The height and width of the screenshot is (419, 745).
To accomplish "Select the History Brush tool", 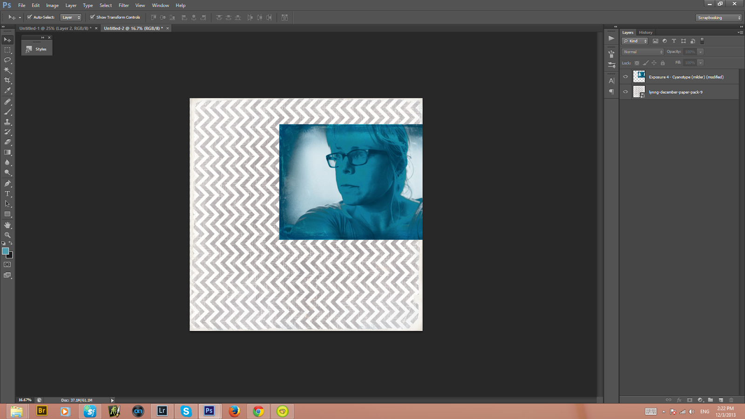I will pyautogui.click(x=7, y=132).
